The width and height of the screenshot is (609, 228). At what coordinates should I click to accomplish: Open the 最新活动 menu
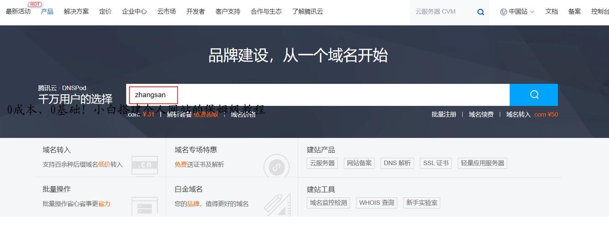point(18,11)
